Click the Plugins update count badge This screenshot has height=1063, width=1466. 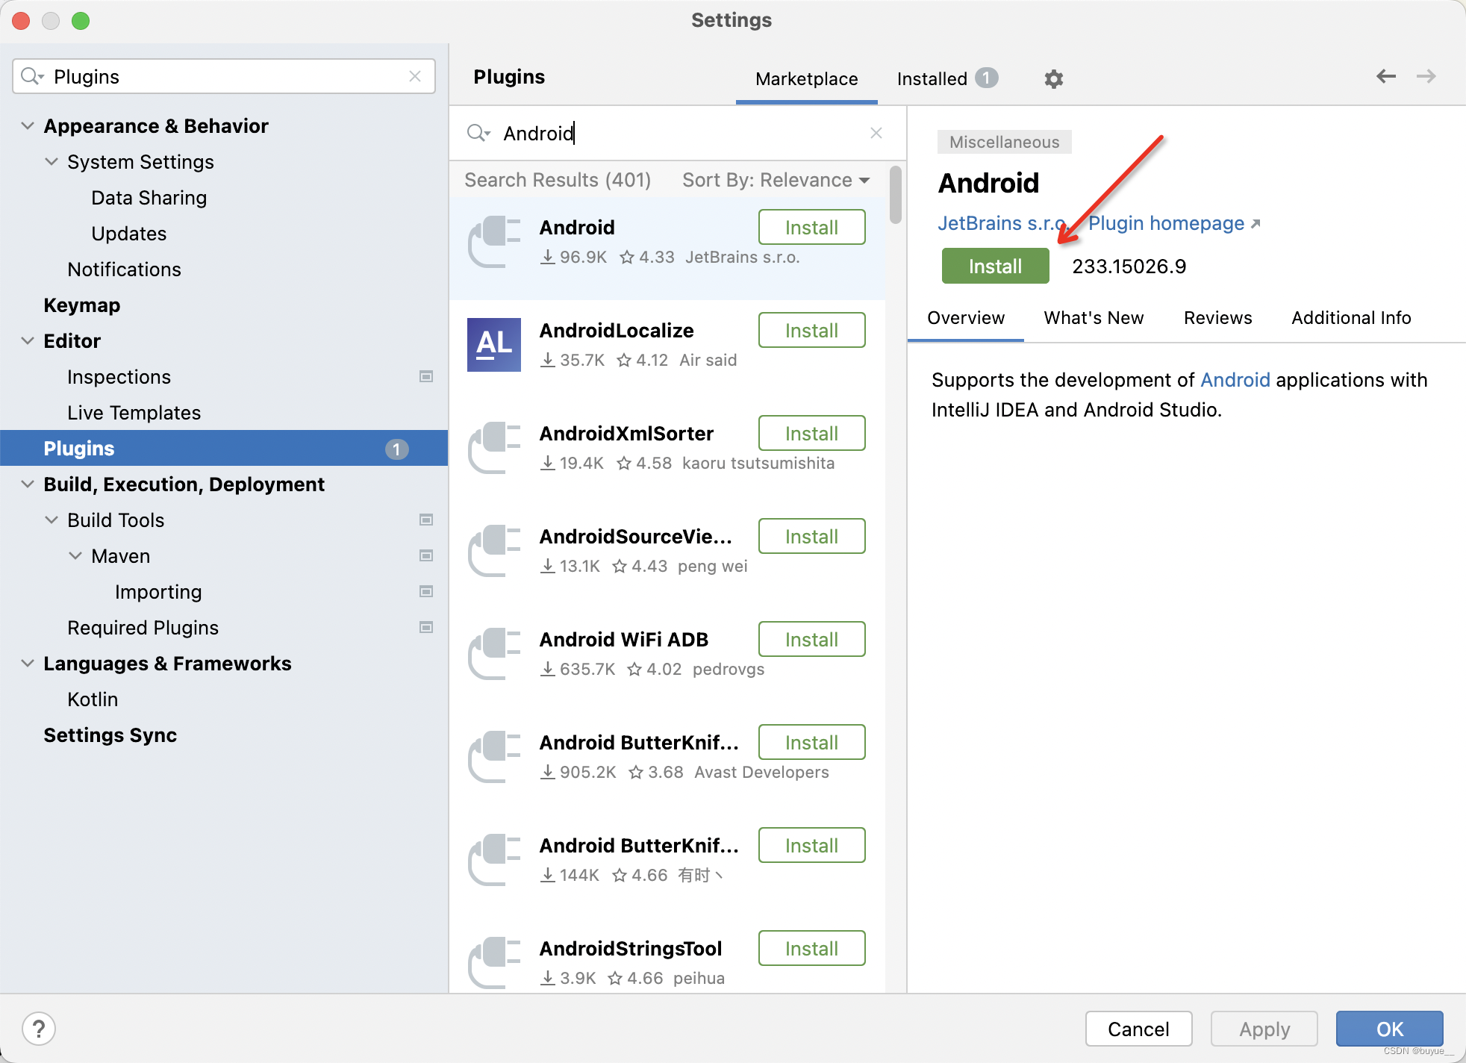pyautogui.click(x=396, y=449)
